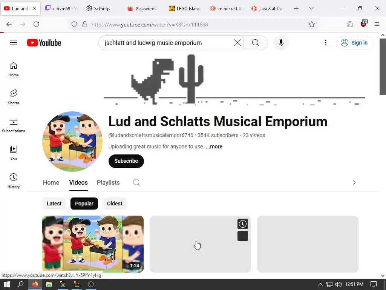Screen dimensions: 386x290
Task: Open File Explorer from the taskbar
Action: point(49,284)
